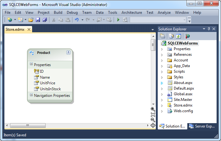Click the Undo toolbar icon

tap(77, 20)
